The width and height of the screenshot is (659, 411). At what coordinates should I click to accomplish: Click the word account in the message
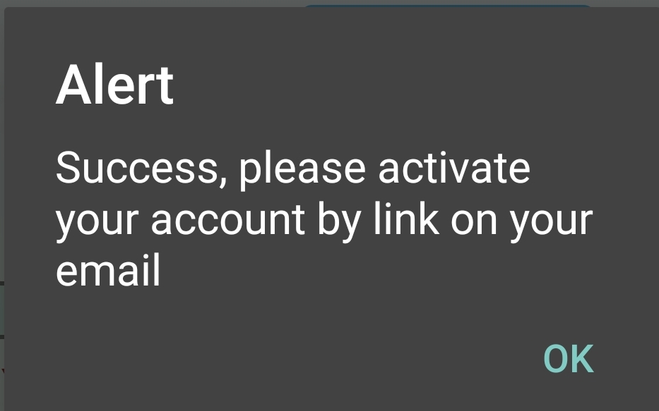(x=227, y=220)
